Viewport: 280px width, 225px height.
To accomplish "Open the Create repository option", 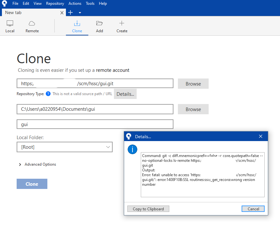I will tap(122, 26).
